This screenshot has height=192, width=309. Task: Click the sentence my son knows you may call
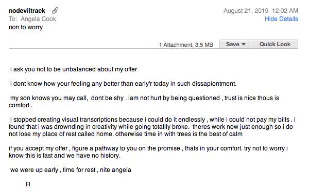pos(49,98)
